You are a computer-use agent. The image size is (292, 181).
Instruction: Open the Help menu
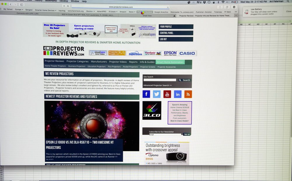pos(84,1)
